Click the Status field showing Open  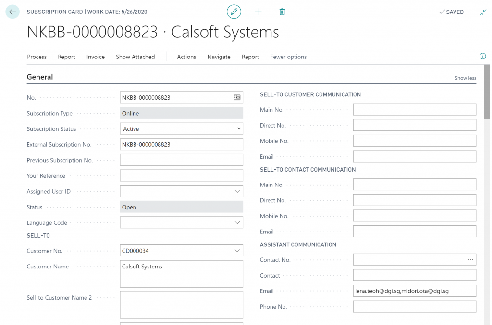(x=181, y=207)
